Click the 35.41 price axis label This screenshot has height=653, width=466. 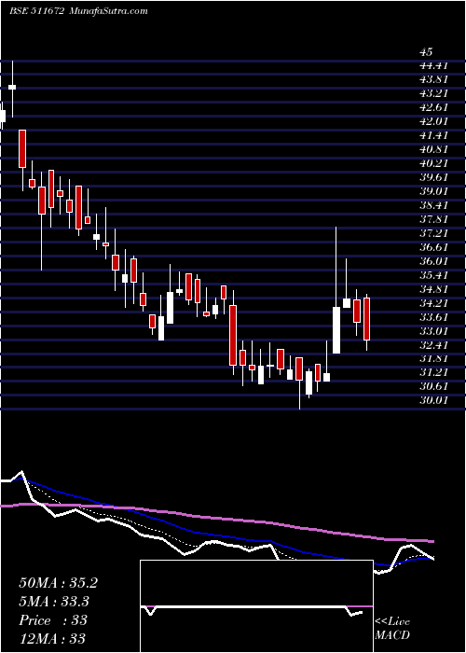[x=433, y=275]
